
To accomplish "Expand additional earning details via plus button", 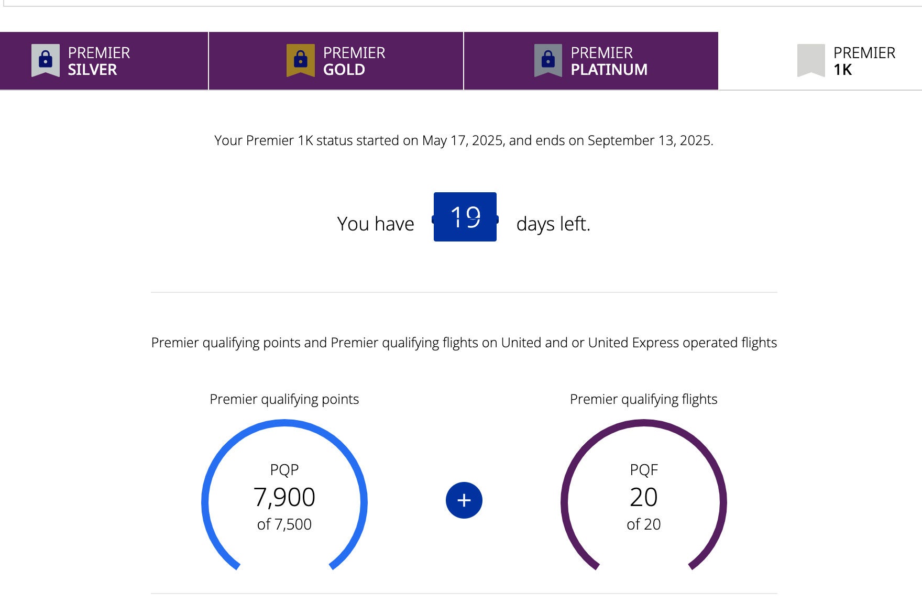I will tap(463, 500).
